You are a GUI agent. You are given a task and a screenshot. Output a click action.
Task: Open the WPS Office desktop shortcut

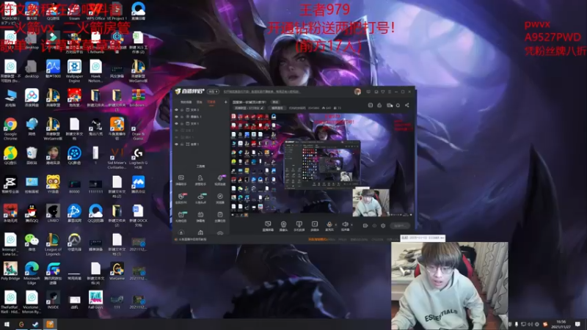click(95, 11)
